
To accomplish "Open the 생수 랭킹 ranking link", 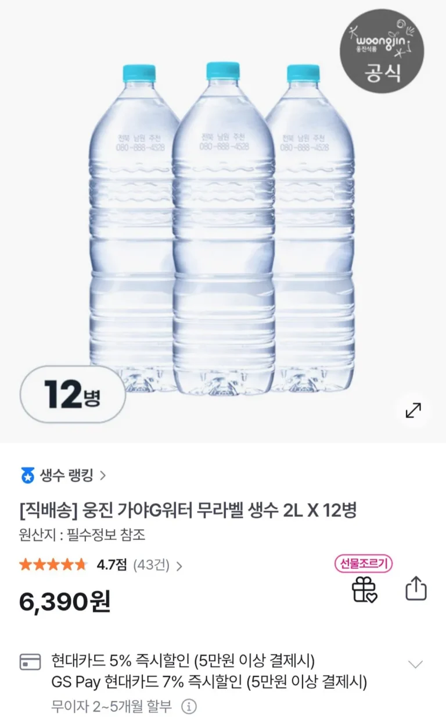I will (63, 476).
